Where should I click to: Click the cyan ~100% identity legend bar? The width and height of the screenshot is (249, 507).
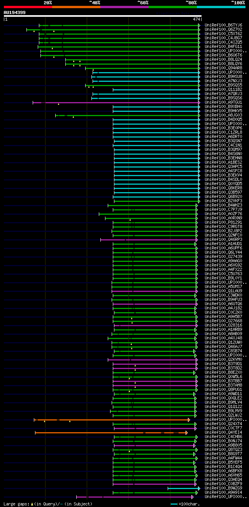(221, 7)
